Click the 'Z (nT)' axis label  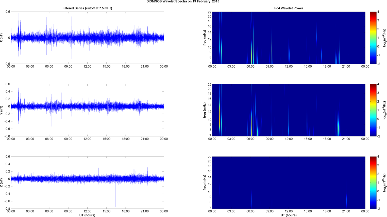click(x=2, y=183)
